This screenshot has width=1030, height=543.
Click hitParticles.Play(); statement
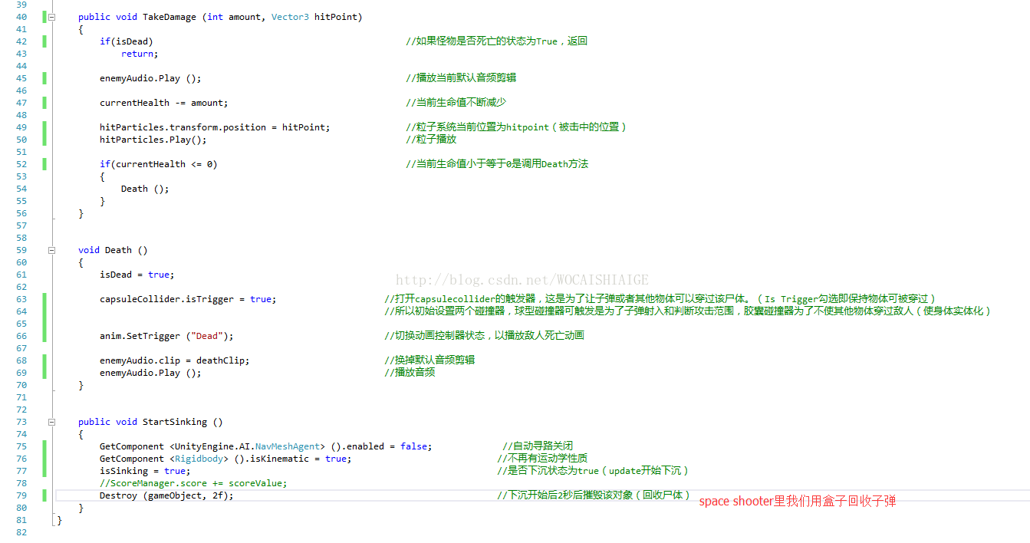tap(153, 140)
